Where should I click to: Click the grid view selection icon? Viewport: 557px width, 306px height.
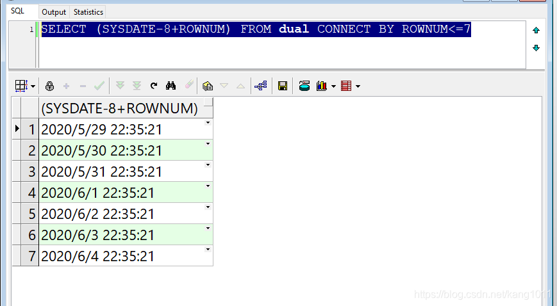coord(21,86)
